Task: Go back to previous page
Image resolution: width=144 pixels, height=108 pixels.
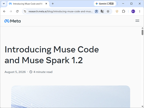Action: point(4,11)
